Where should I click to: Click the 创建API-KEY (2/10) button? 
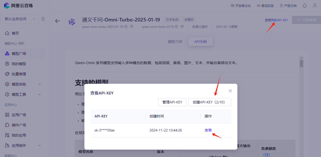point(210,102)
